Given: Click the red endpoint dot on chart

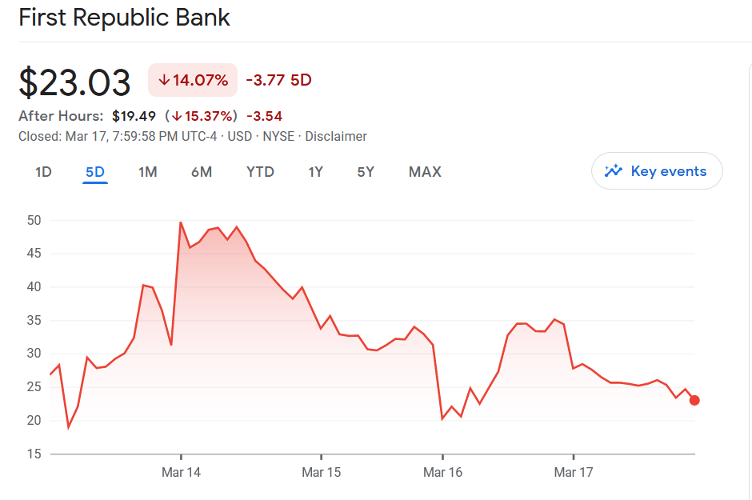Looking at the screenshot, I should pyautogui.click(x=694, y=400).
